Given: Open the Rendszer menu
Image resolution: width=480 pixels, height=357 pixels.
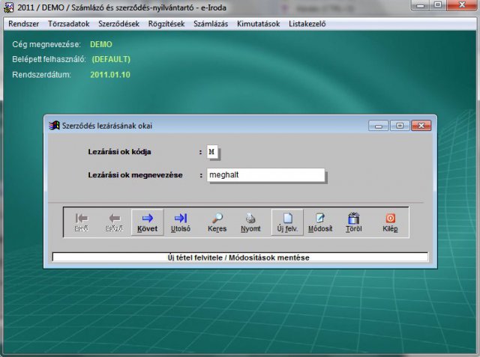Looking at the screenshot, I should [23, 23].
